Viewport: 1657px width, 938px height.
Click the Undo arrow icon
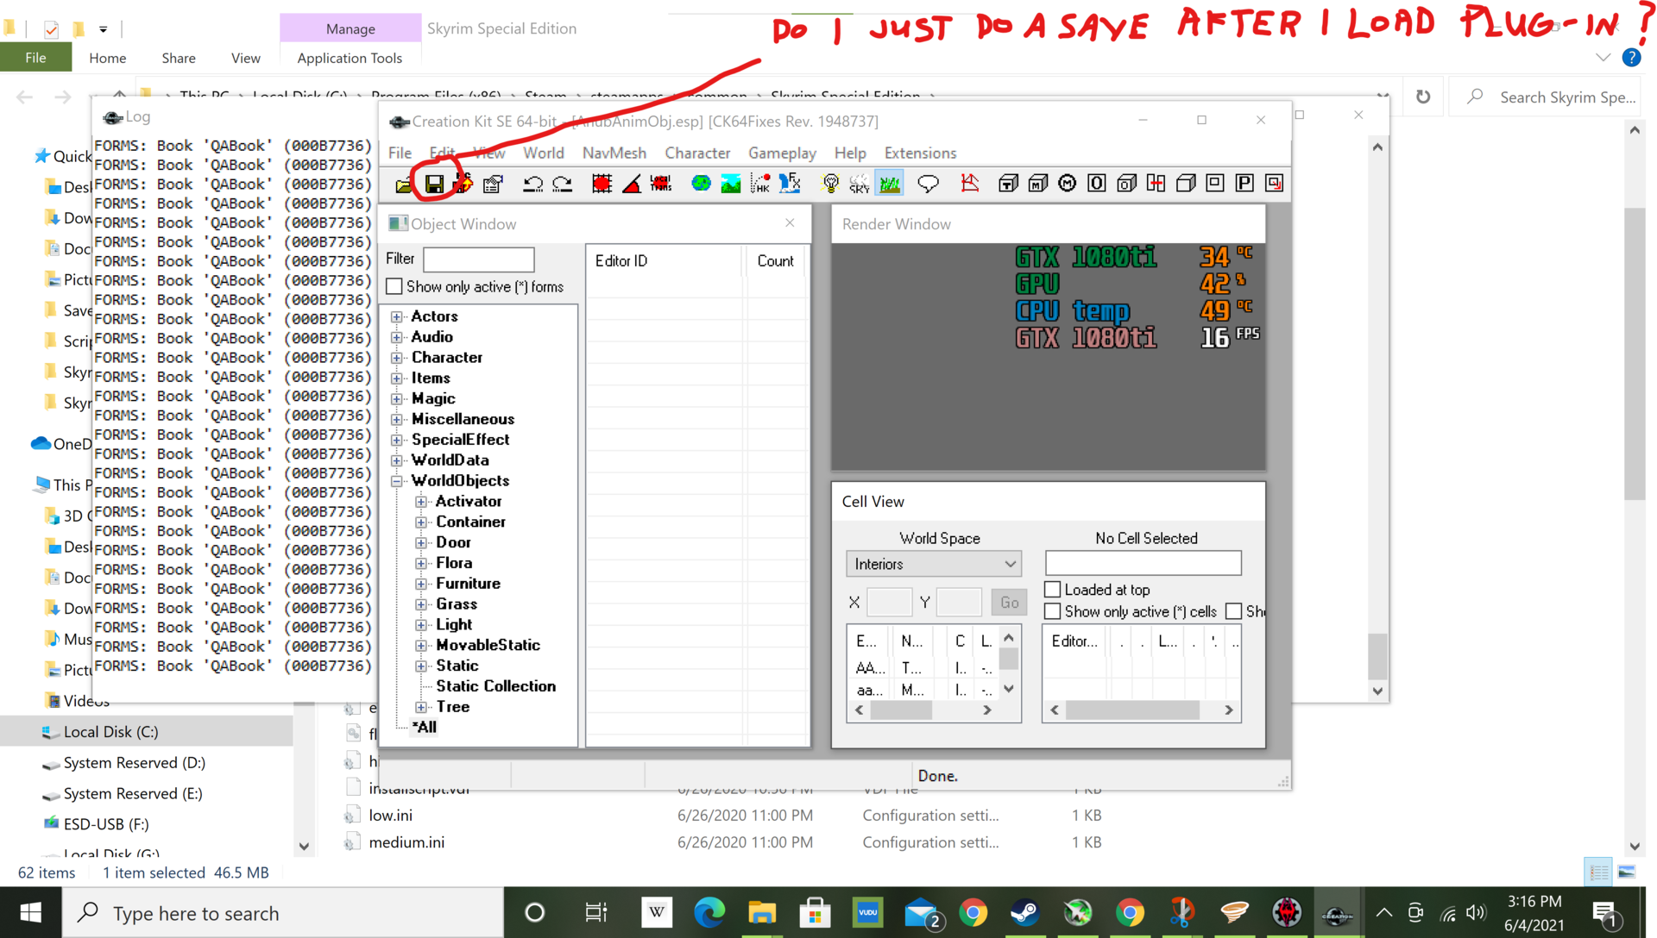point(532,184)
